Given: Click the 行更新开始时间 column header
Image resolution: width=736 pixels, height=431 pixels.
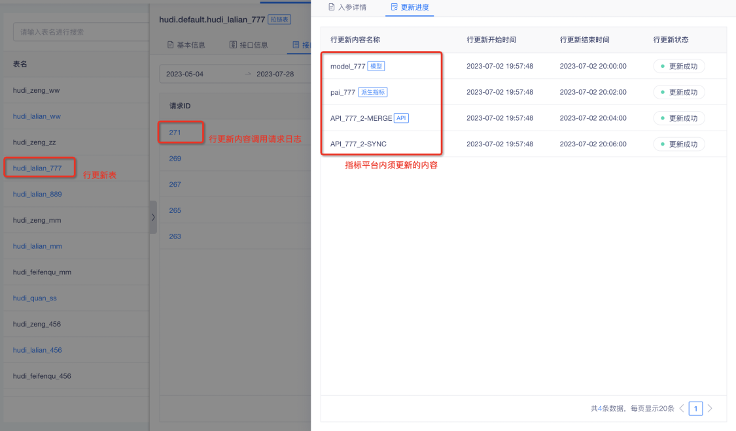Looking at the screenshot, I should [491, 40].
